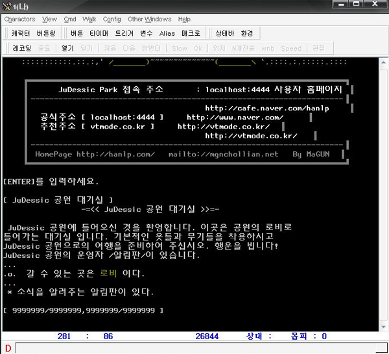Toggle the 상태바 status bar button
The height and width of the screenshot is (354, 389).
click(225, 33)
